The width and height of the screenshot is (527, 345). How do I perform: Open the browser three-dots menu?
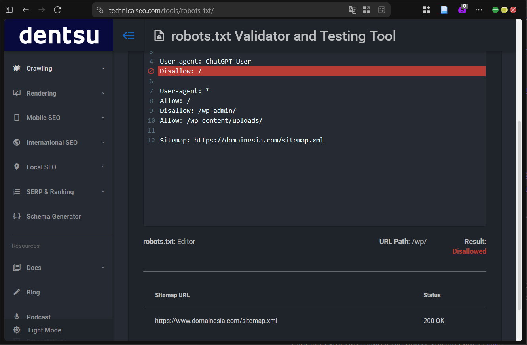479,10
